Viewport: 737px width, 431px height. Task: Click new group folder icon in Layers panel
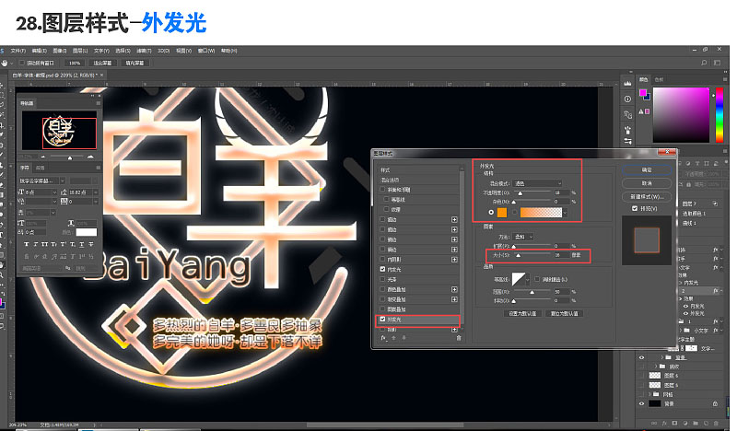click(696, 424)
